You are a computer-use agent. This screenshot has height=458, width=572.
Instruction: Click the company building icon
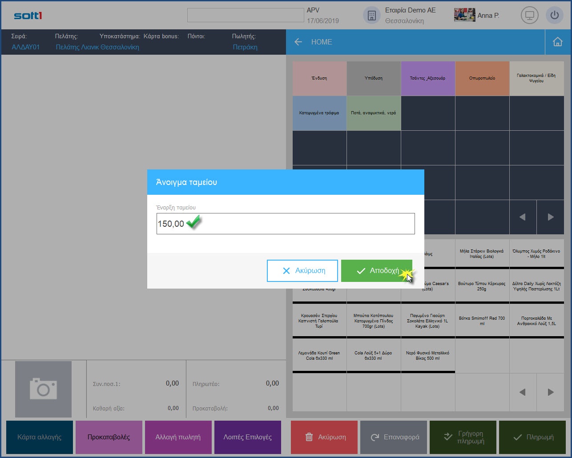371,16
